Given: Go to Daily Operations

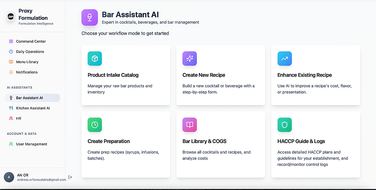Looking at the screenshot, I should point(30,52).
